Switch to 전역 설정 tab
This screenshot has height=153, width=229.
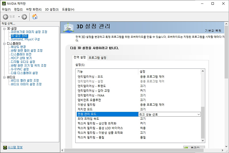click(80, 57)
